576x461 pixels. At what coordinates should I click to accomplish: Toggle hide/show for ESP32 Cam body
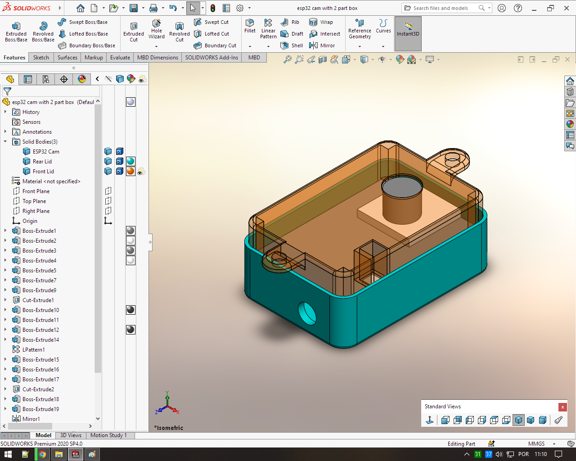pos(108,151)
